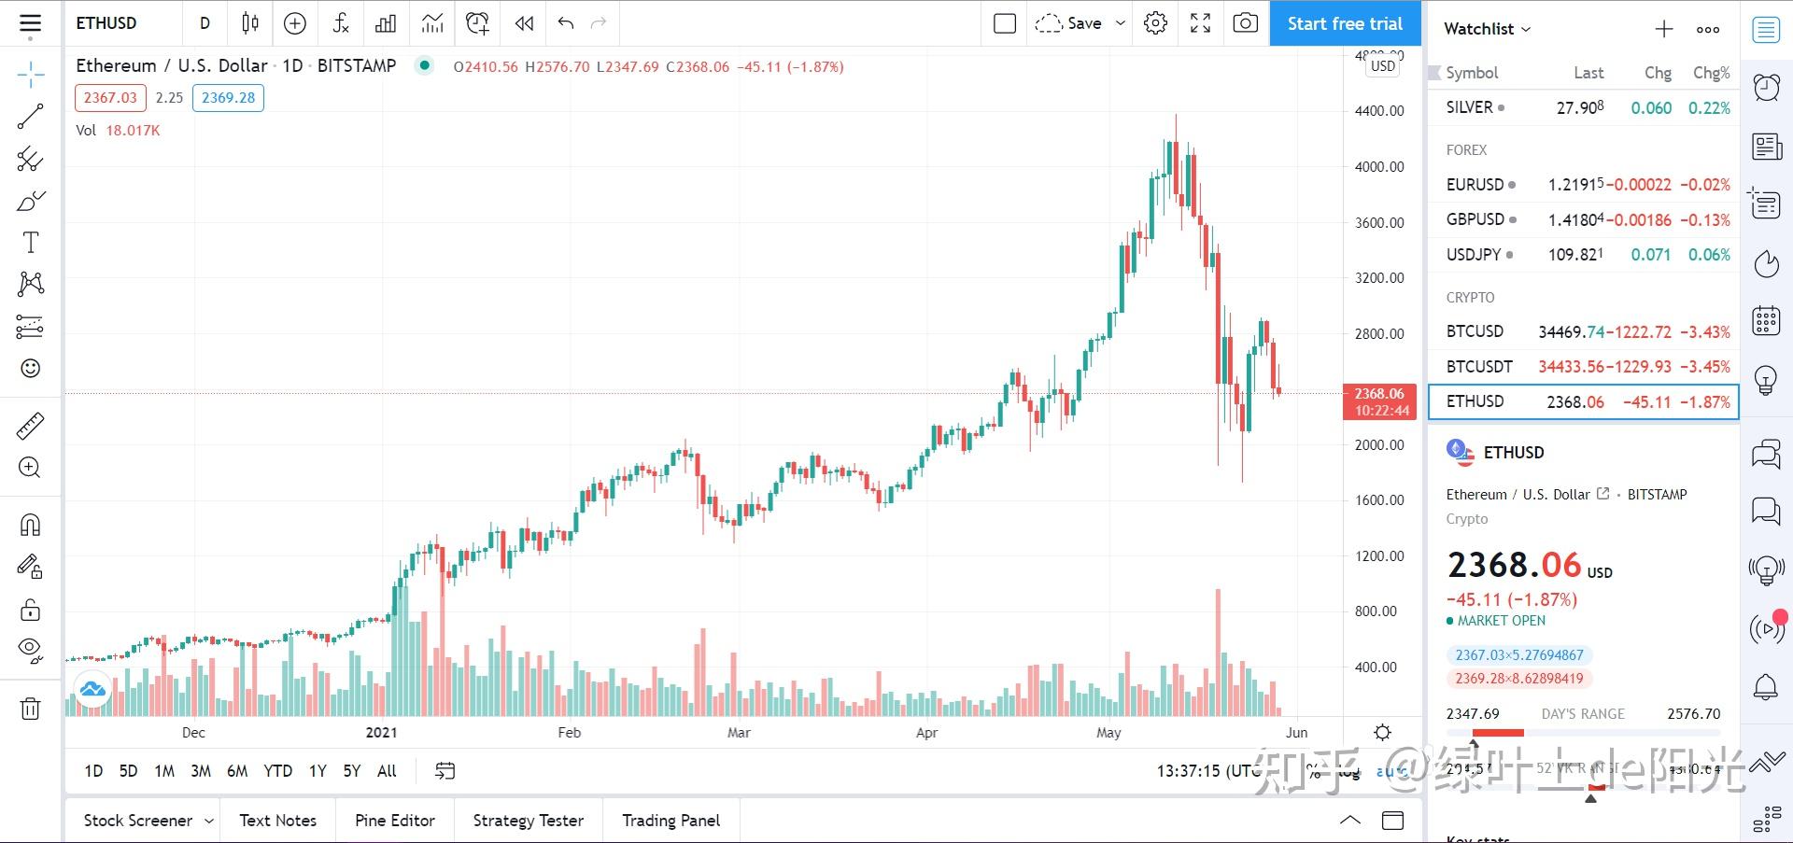Take a chart snapshot with camera icon

point(1245,23)
